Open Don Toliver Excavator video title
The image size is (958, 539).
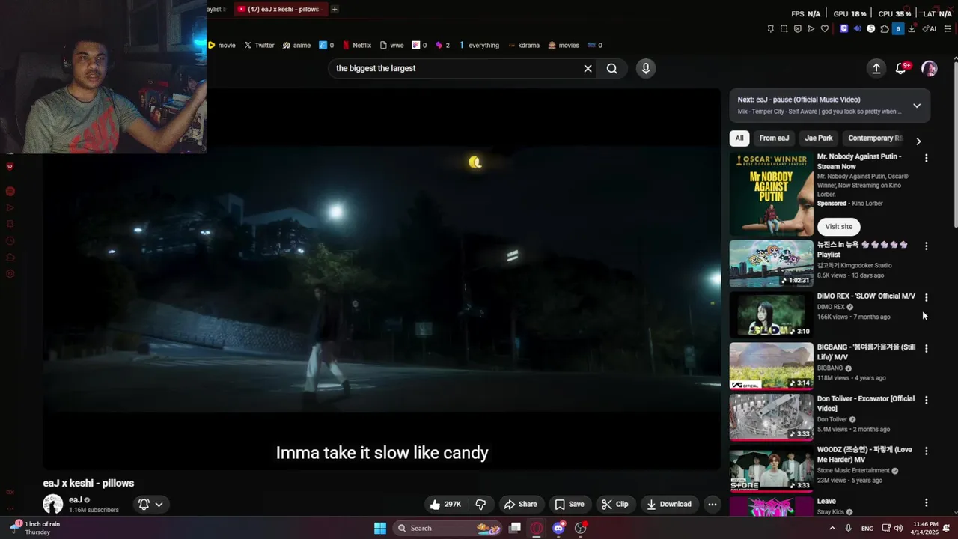[x=865, y=404]
